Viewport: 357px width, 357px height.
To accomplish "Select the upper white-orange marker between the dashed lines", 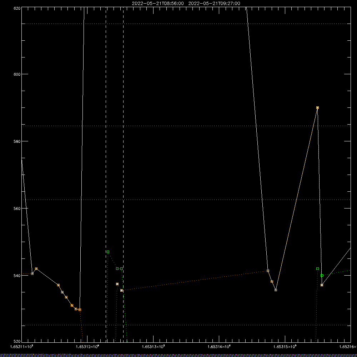I will (x=117, y=284).
